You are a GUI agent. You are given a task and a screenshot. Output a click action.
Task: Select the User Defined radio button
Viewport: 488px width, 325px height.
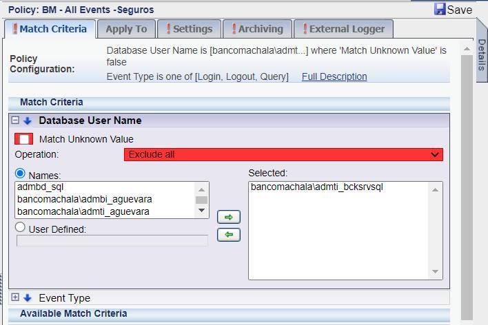coord(20,227)
